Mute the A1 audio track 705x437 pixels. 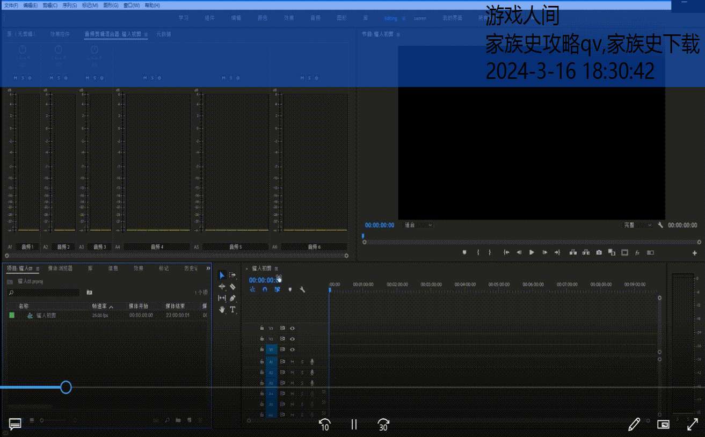[293, 362]
